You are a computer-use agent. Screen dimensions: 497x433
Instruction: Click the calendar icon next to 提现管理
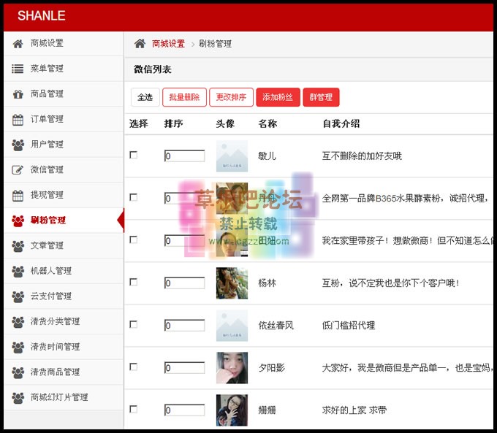pyautogui.click(x=18, y=196)
